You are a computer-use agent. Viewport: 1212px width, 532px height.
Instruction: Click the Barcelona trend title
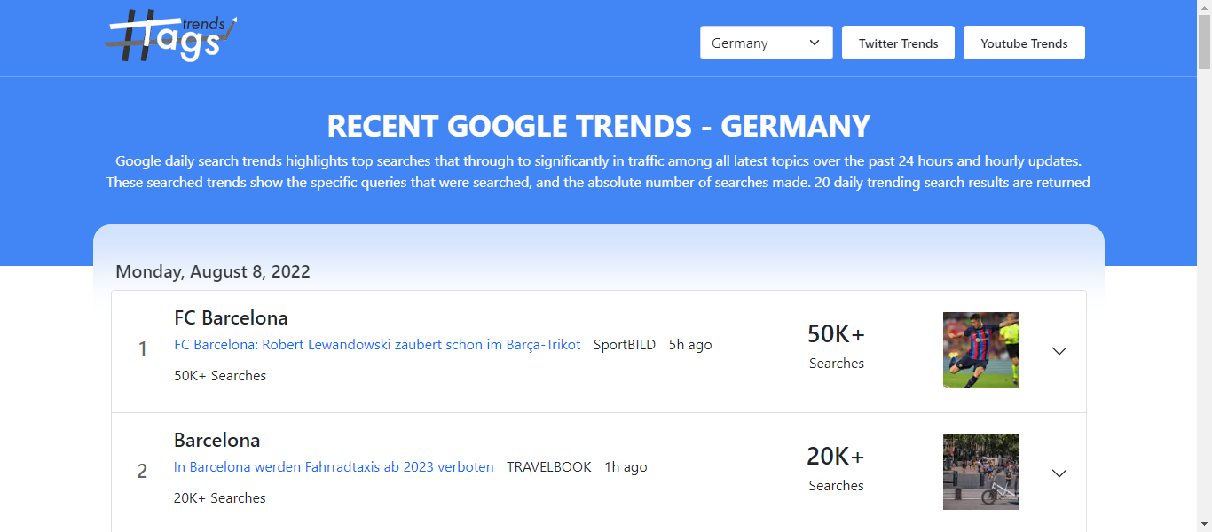point(216,440)
